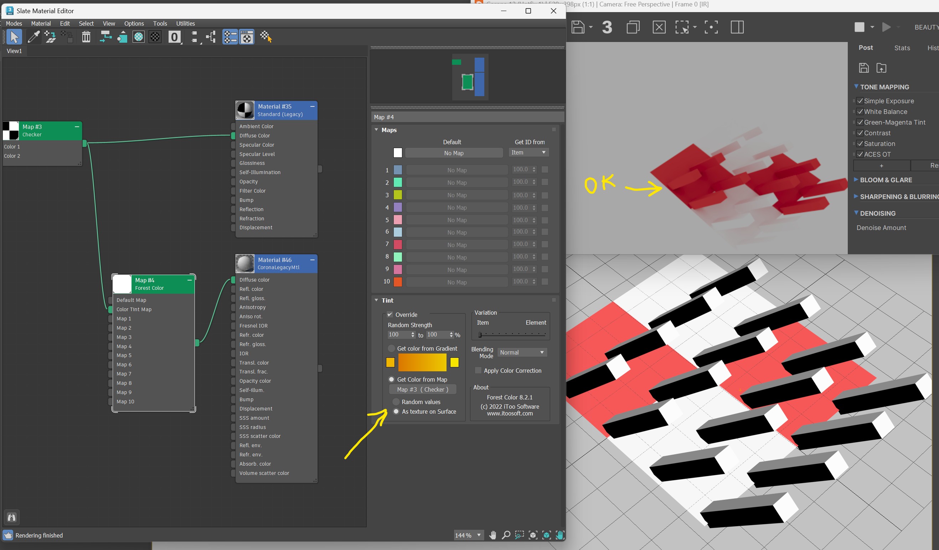This screenshot has width=939, height=550.
Task: Click the pan hand tool in navigator
Action: coord(492,535)
